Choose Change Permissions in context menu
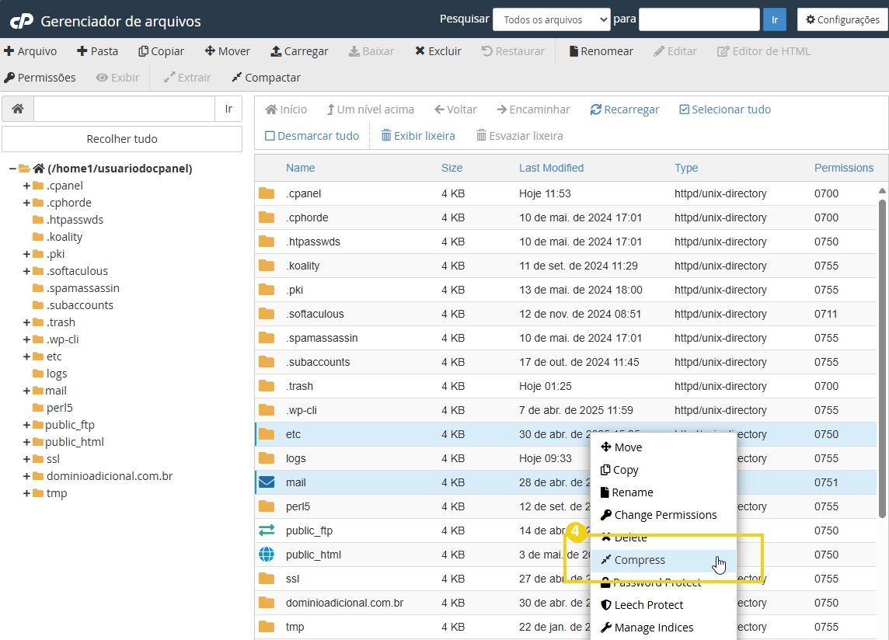The height and width of the screenshot is (640, 889). click(x=664, y=515)
